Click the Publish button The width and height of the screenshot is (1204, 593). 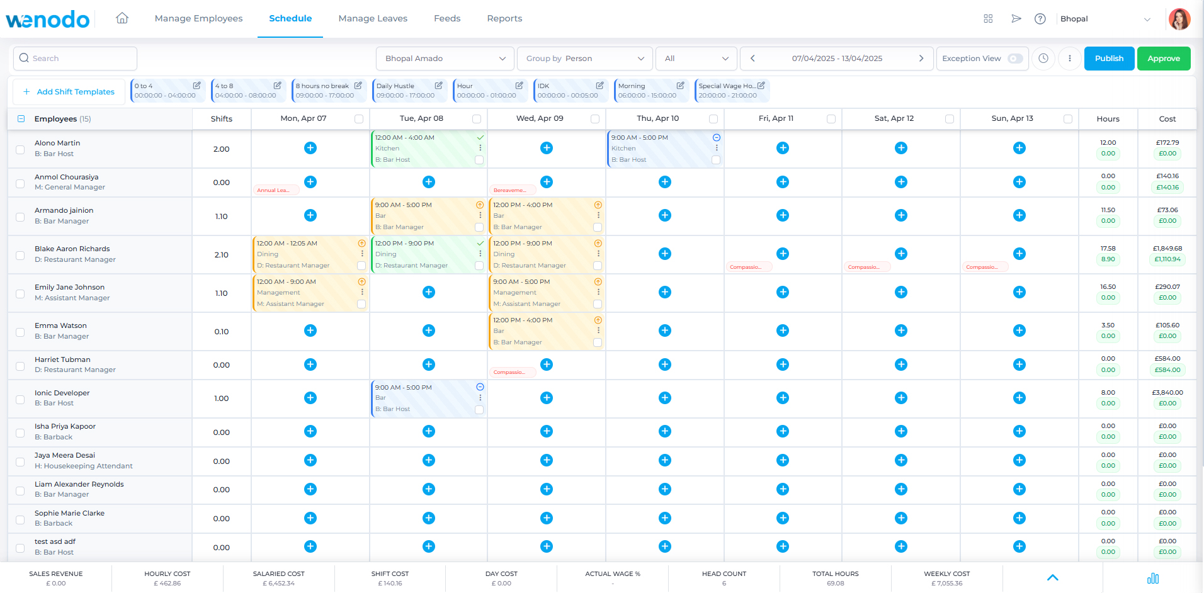(x=1108, y=59)
